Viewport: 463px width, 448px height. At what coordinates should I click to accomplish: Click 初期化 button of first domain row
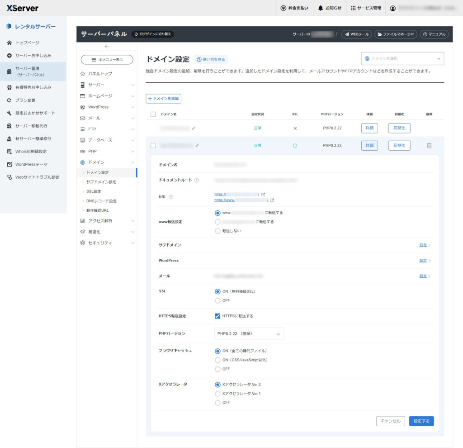click(x=399, y=128)
